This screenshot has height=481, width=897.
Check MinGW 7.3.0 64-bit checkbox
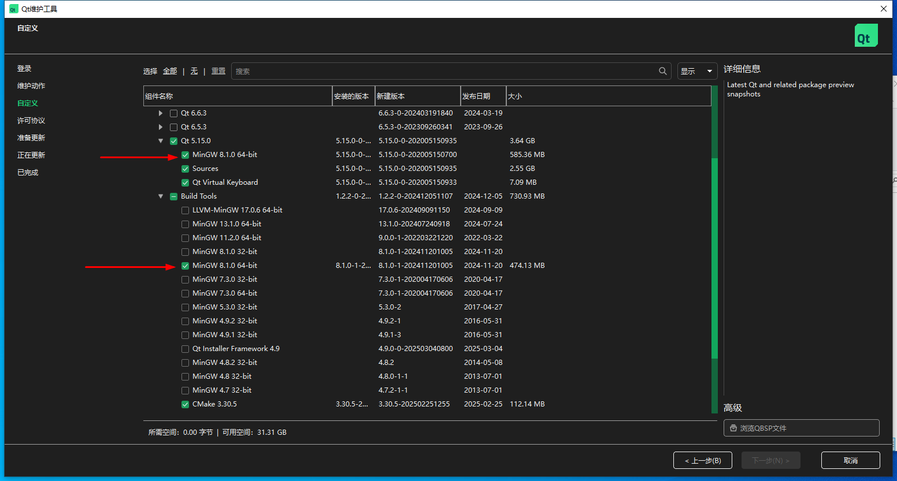[185, 293]
